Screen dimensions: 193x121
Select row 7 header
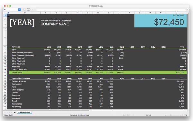tap(5, 50)
